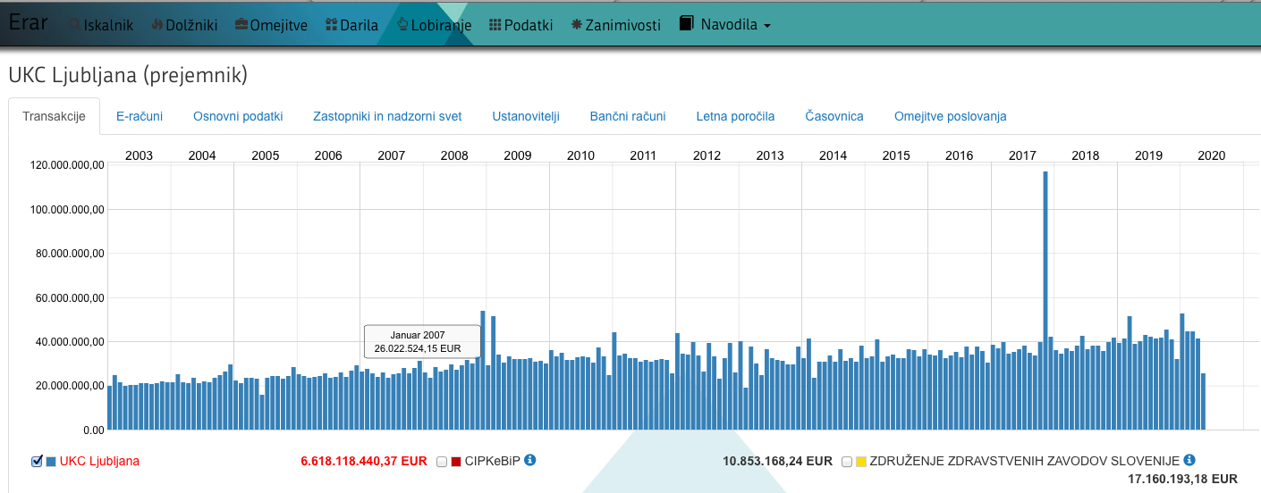Image resolution: width=1261 pixels, height=493 pixels.
Task: Click ZDRUŽENJE ZDRAVSTVENIH ZAVODOV SLOVENIJE label
Action: click(x=1025, y=461)
